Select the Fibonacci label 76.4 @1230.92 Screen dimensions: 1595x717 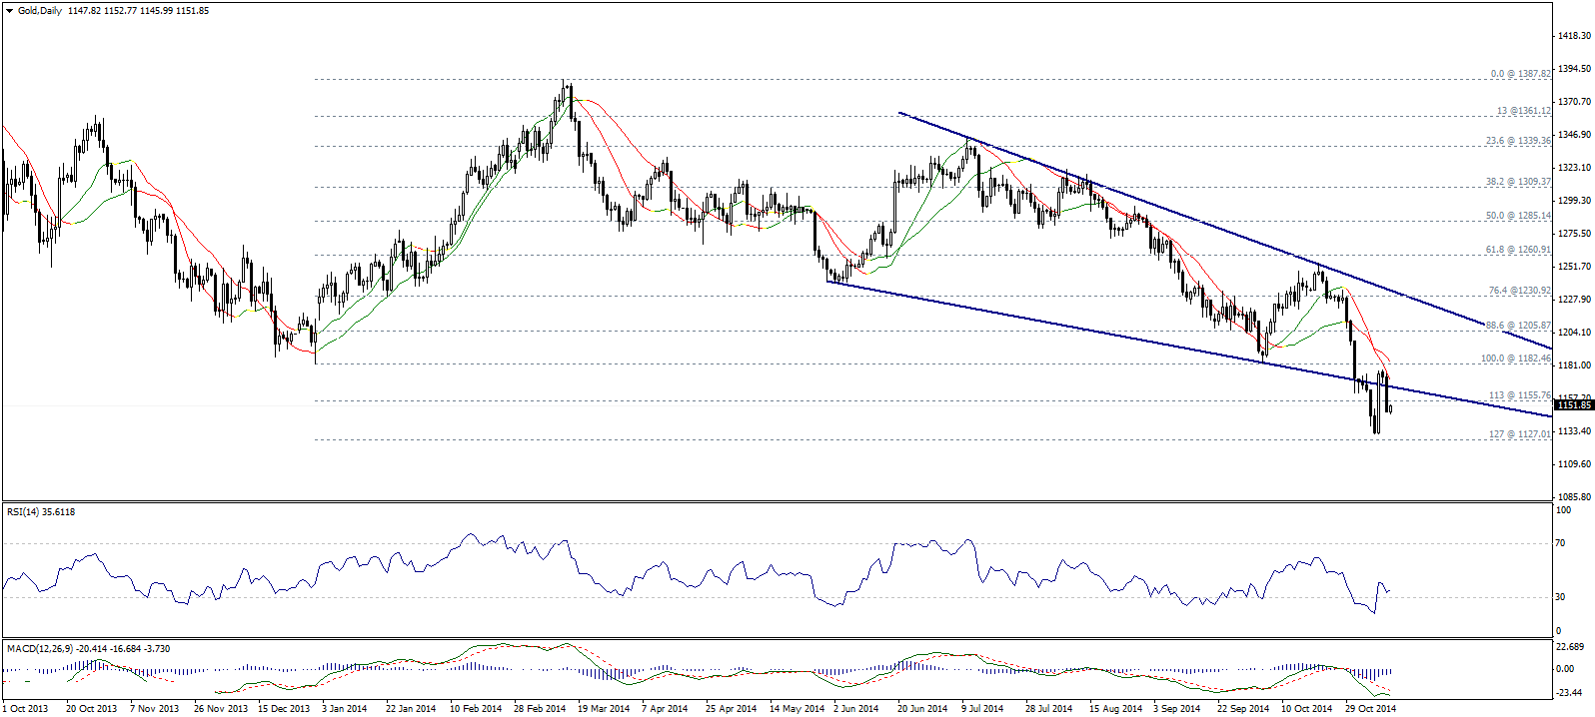(1519, 291)
